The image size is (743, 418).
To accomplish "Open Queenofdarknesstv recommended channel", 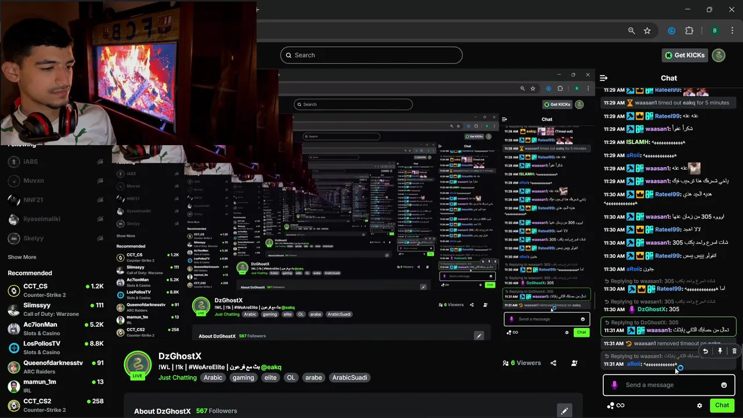I will (x=55, y=367).
